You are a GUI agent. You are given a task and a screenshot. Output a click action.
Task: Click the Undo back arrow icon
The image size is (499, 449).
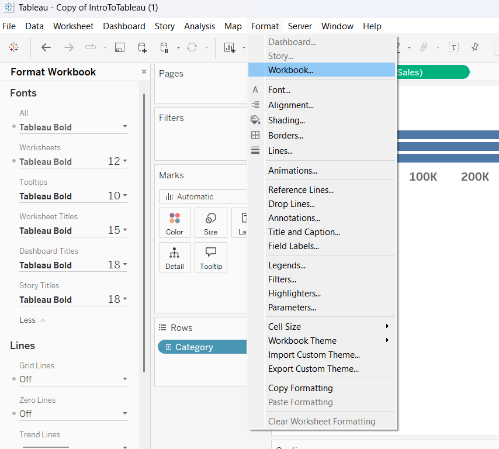click(x=46, y=47)
